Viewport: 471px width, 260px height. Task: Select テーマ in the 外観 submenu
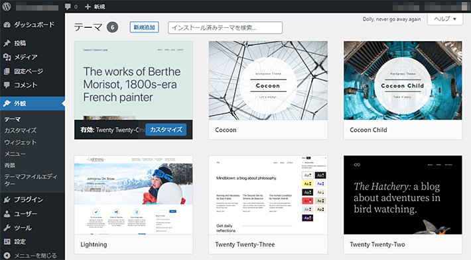13,119
